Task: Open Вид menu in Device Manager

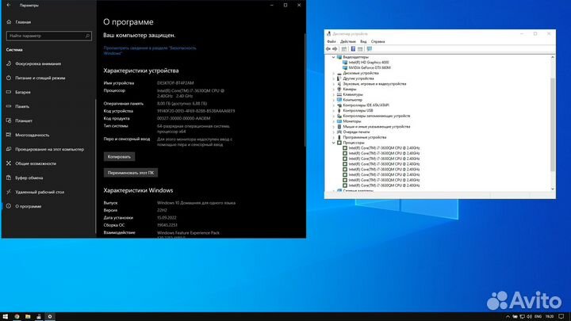Action: point(363,41)
